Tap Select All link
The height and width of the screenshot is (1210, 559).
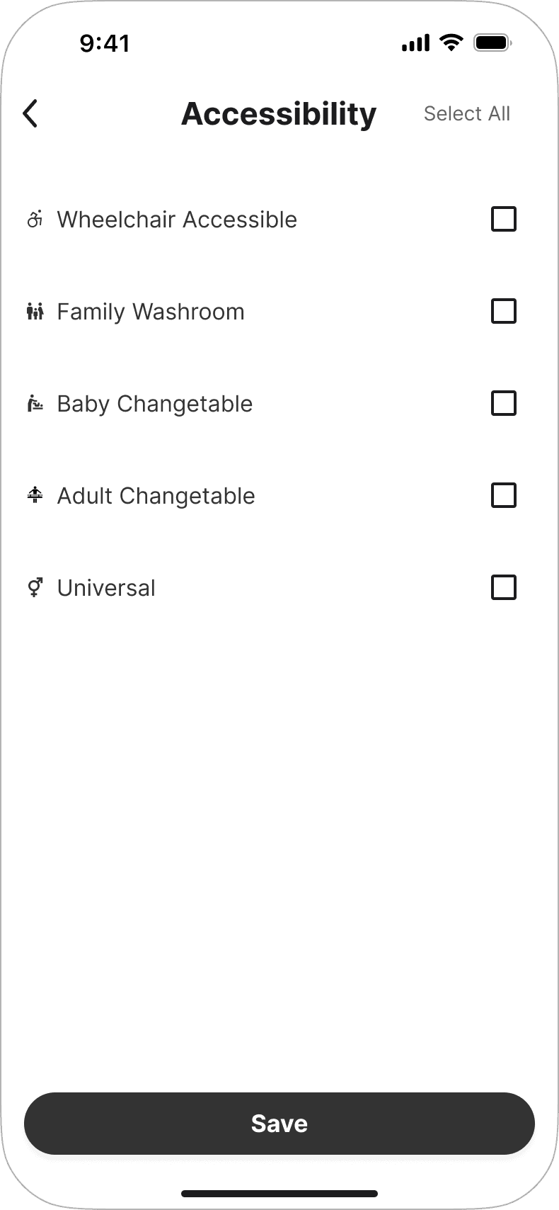[467, 114]
